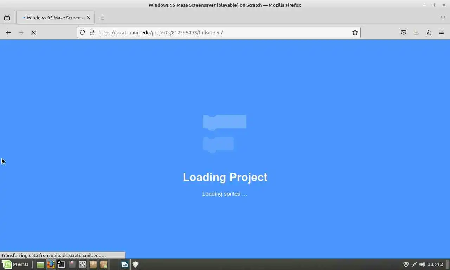This screenshot has height=270, width=450.
Task: Go back one page
Action: click(x=8, y=32)
